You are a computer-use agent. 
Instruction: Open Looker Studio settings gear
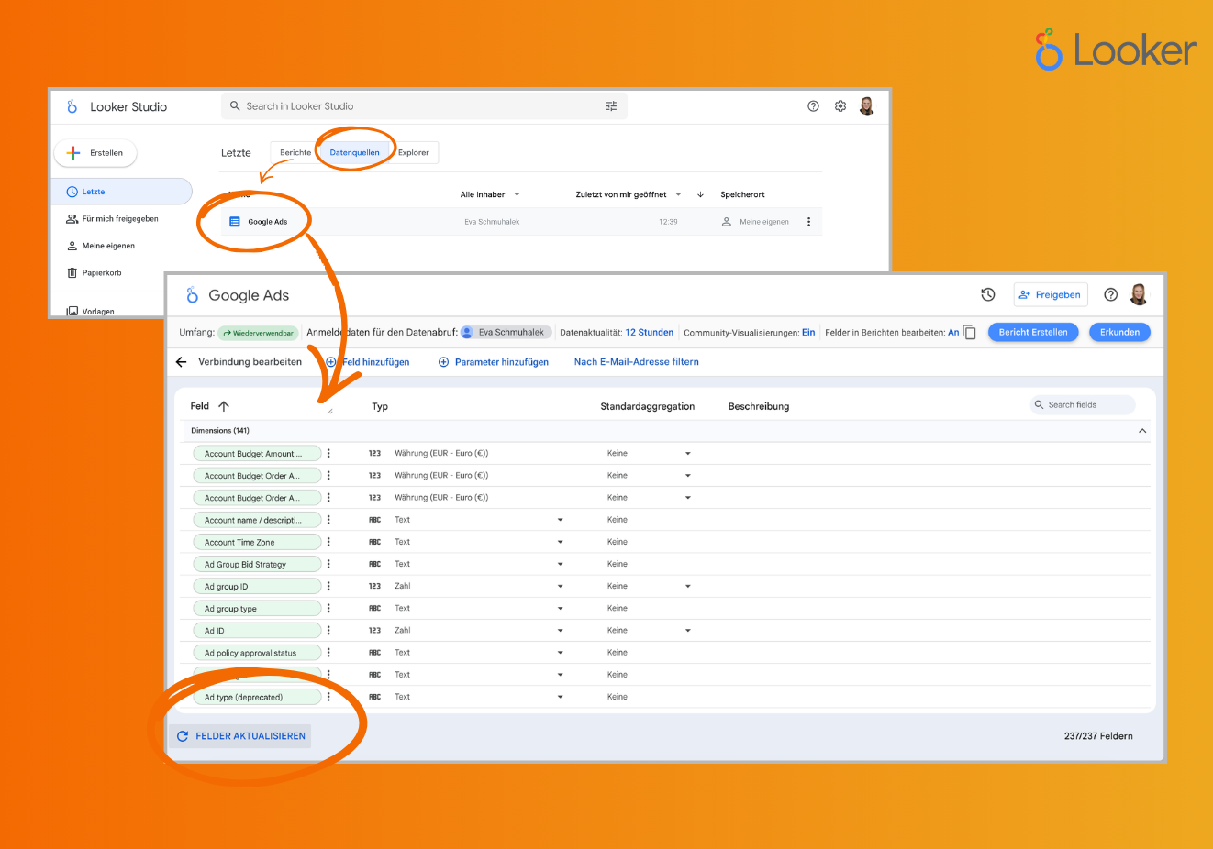(840, 106)
